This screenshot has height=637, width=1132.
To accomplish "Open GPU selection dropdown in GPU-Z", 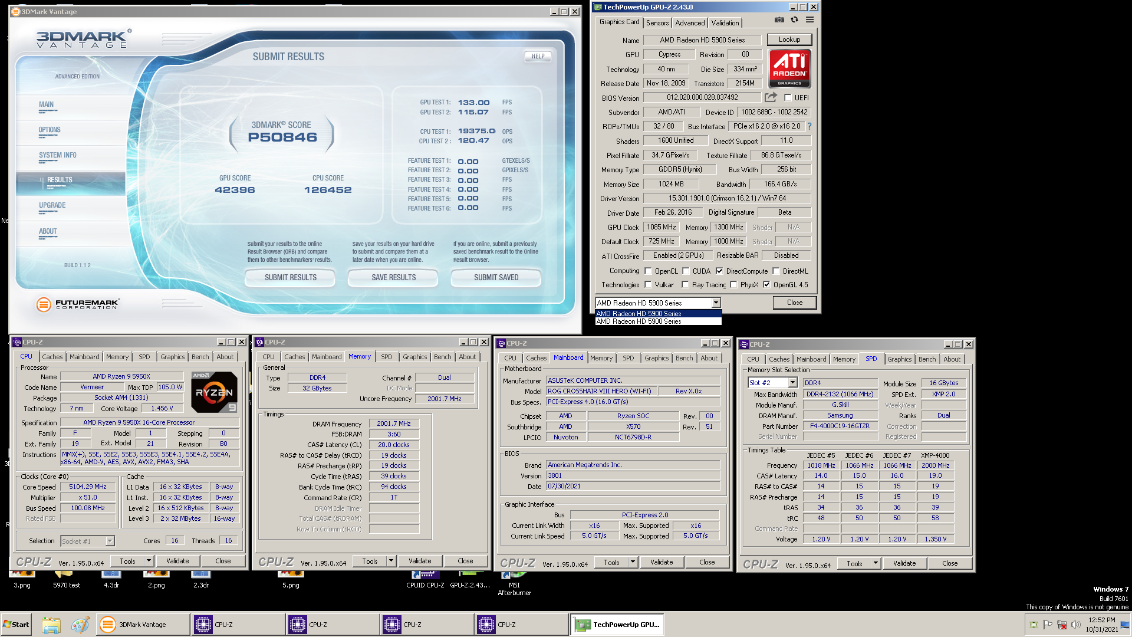I will (x=716, y=303).
